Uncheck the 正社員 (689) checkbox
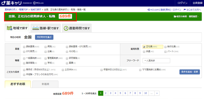This screenshot has height=99, width=204. [x=144, y=47]
